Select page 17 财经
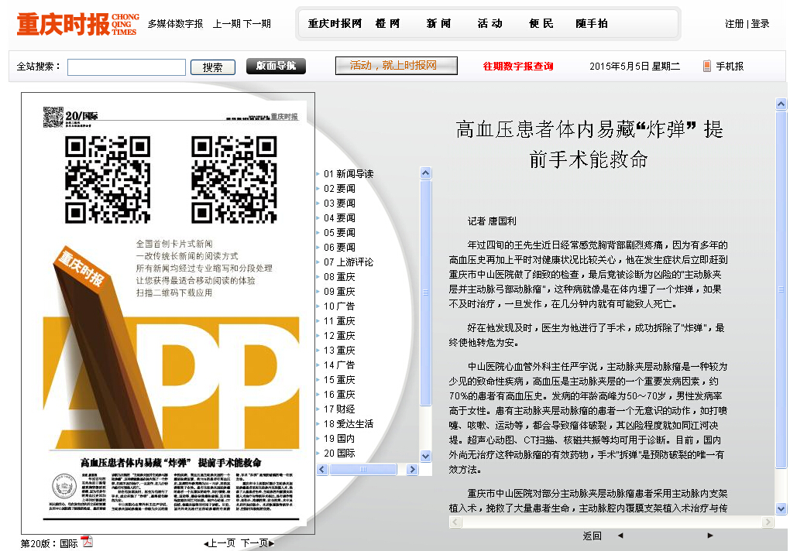Viewport: 790px width, 551px height. click(339, 409)
